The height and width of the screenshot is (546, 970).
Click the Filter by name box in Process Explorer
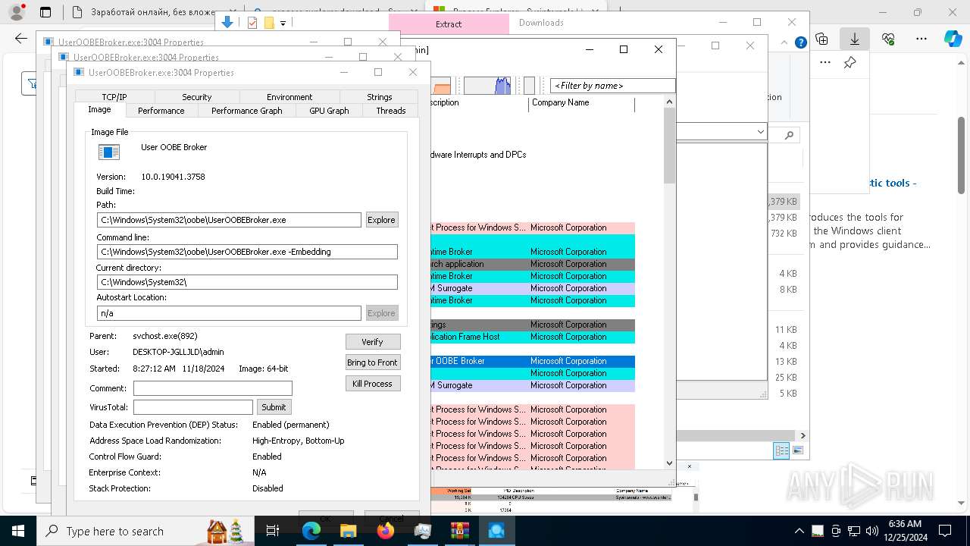pos(612,86)
